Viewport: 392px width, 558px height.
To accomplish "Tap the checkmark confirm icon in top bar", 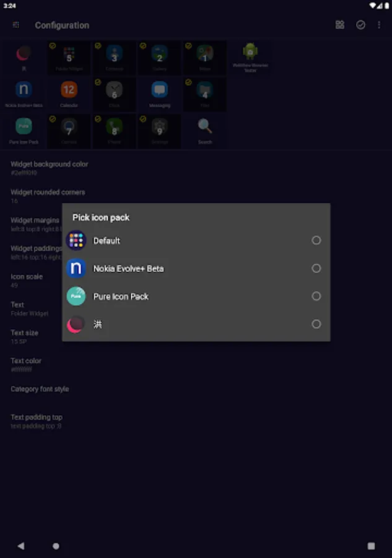I will 360,25.
